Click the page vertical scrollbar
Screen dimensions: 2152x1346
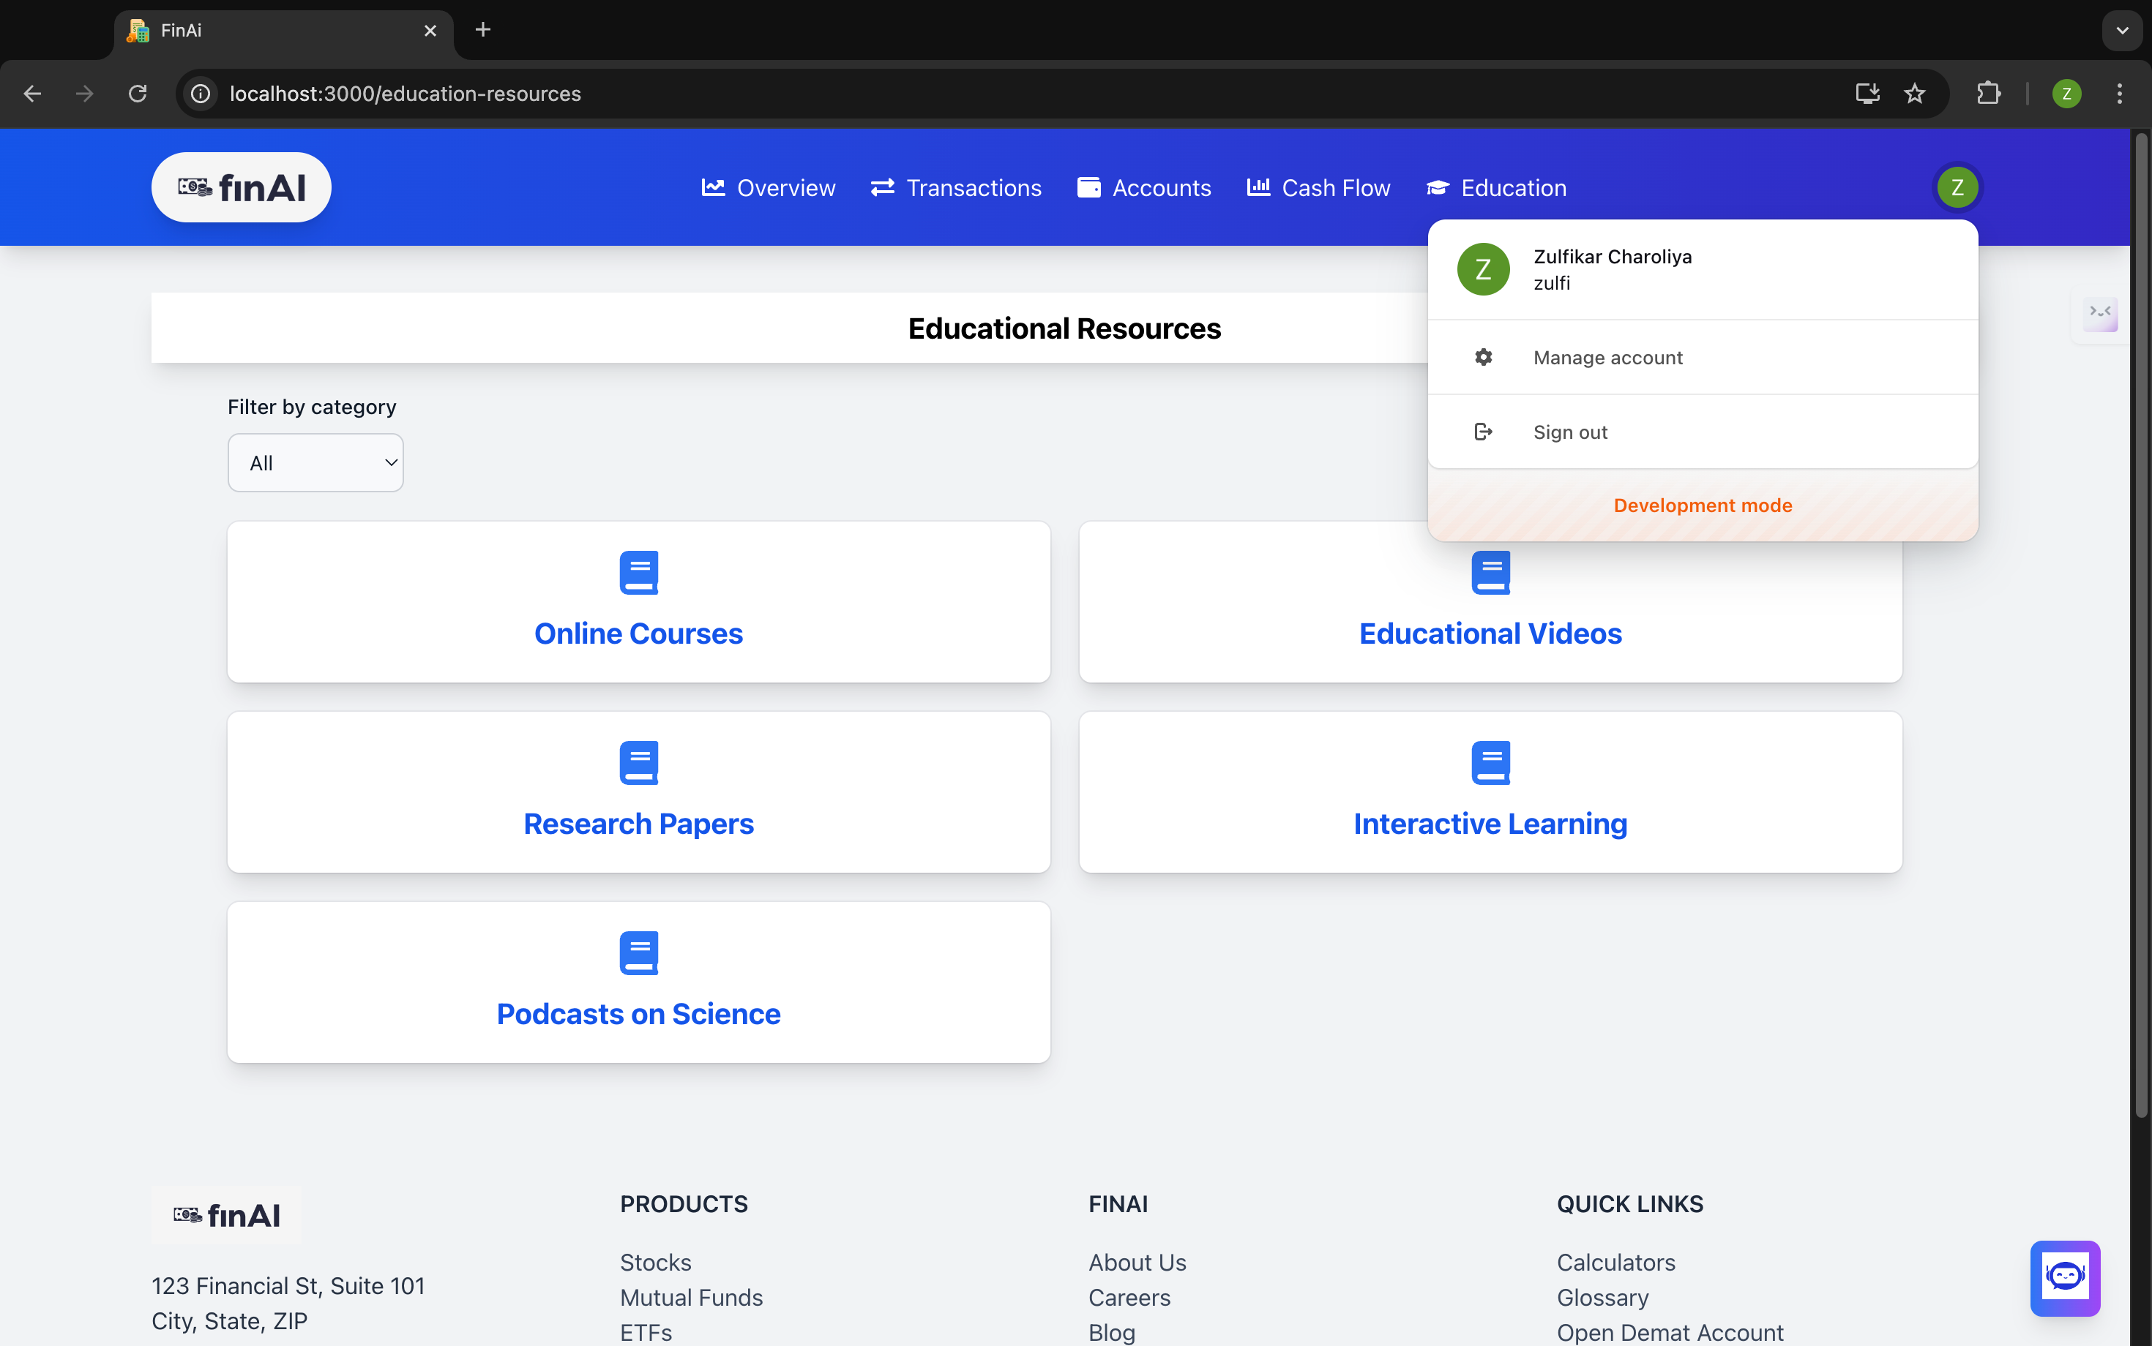click(x=2140, y=623)
